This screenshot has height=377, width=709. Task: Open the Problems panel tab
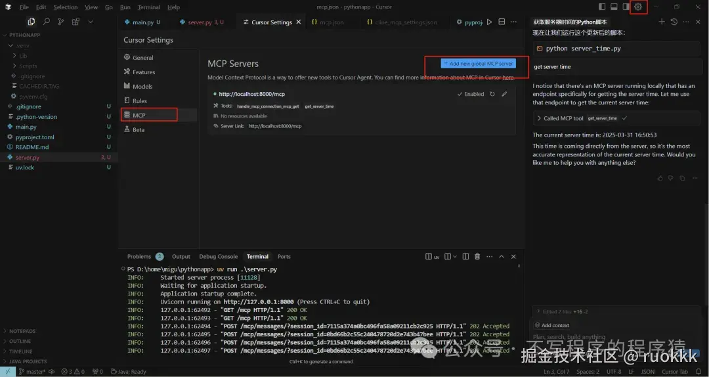[x=139, y=257]
